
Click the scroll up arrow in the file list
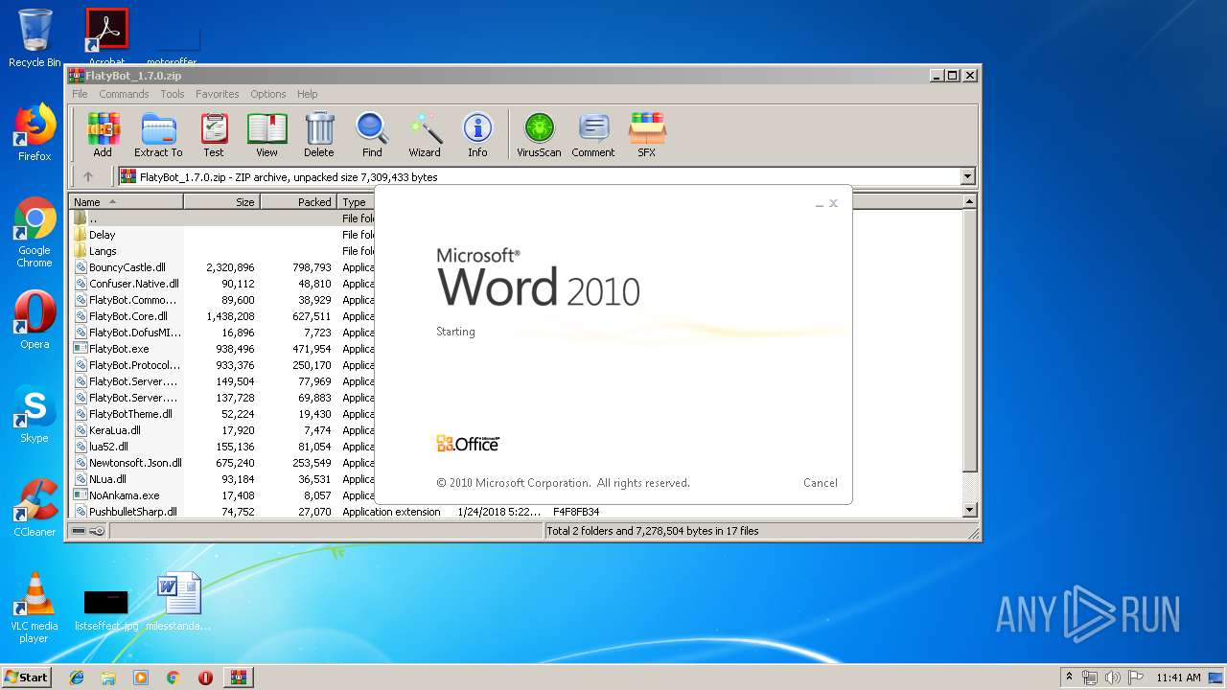click(969, 202)
